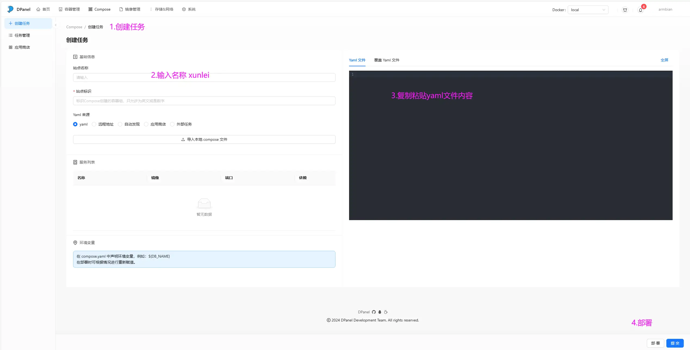Open 任务管理 in the sidebar
The image size is (690, 350).
tap(22, 35)
